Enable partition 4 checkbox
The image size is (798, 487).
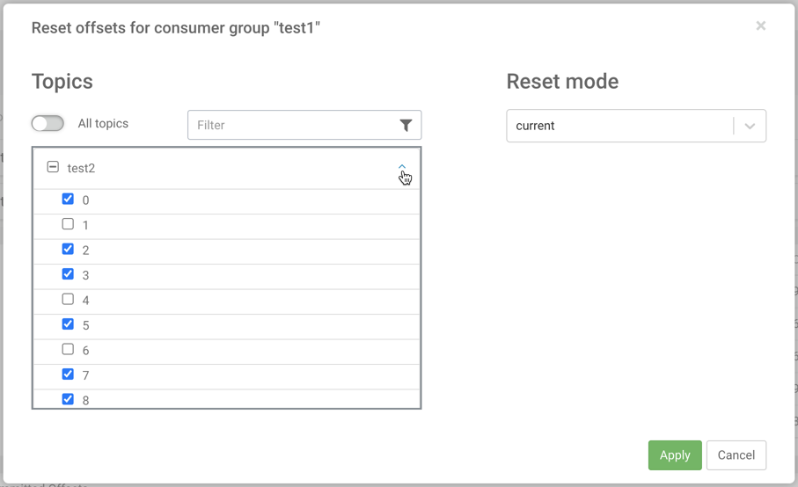point(68,299)
